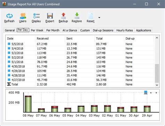Open the Display options icon
Image resolution: width=165 pixels, height=126 pixels.
(x=36, y=16)
